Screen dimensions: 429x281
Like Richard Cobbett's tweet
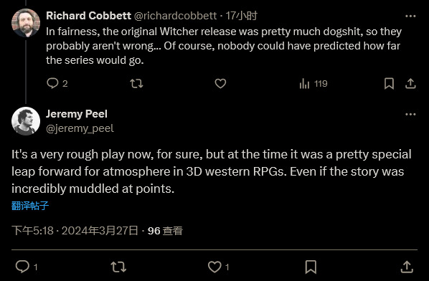[x=220, y=83]
